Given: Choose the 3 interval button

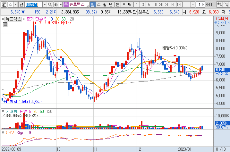Looking at the screenshot, I should [143, 5].
